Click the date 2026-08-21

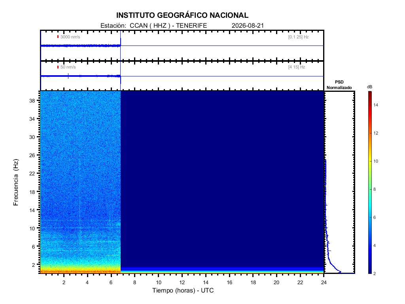248,26
